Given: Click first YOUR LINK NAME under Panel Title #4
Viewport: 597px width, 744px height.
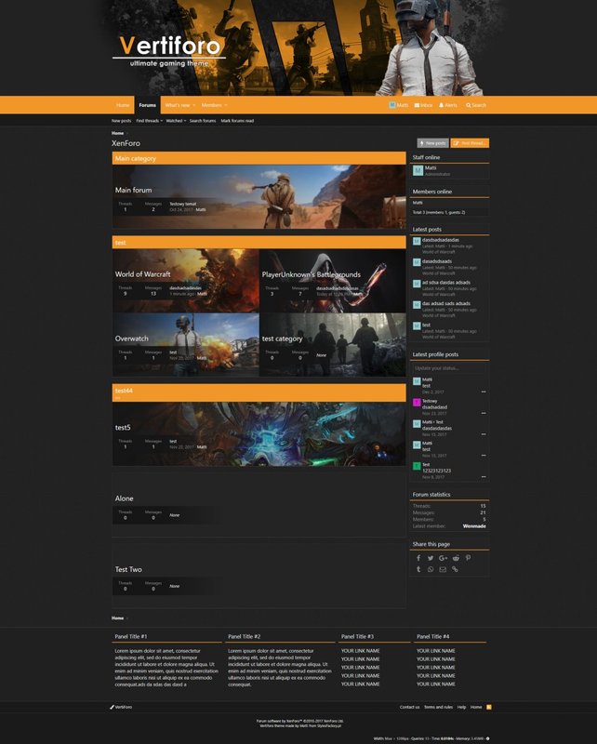Looking at the screenshot, I should pos(435,650).
